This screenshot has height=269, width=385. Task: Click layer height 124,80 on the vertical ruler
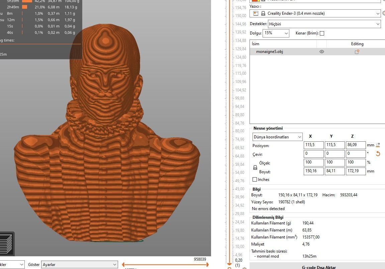coord(240,57)
